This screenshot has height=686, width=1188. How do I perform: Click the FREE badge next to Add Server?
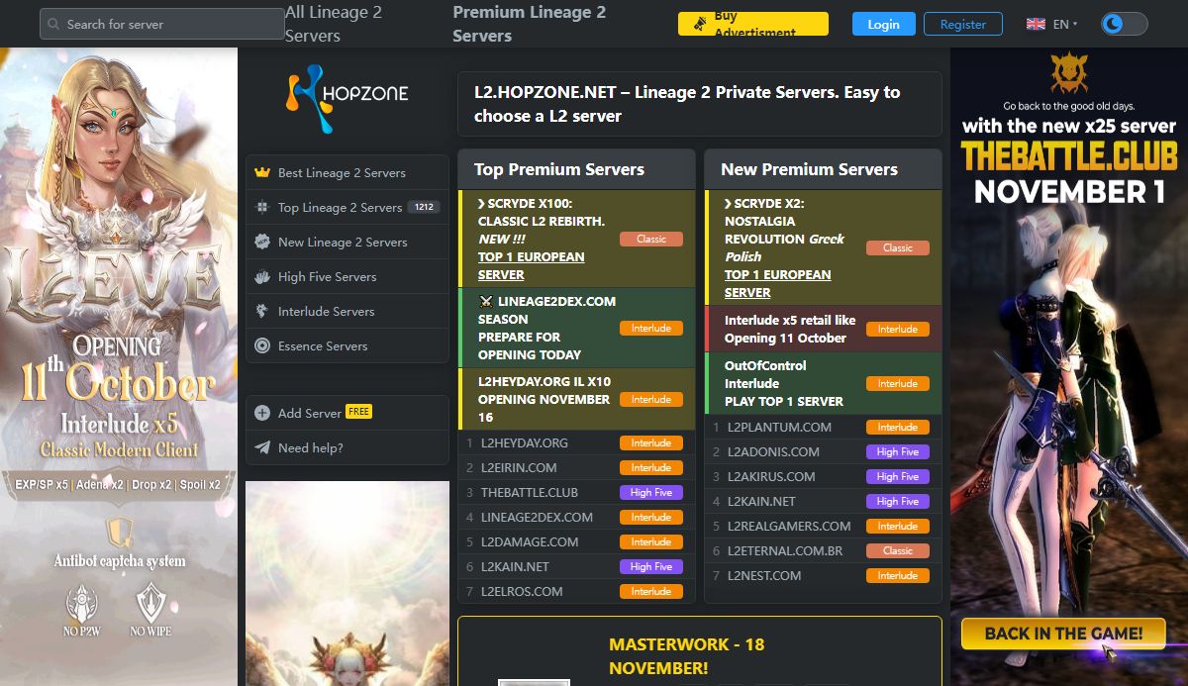[x=358, y=412]
